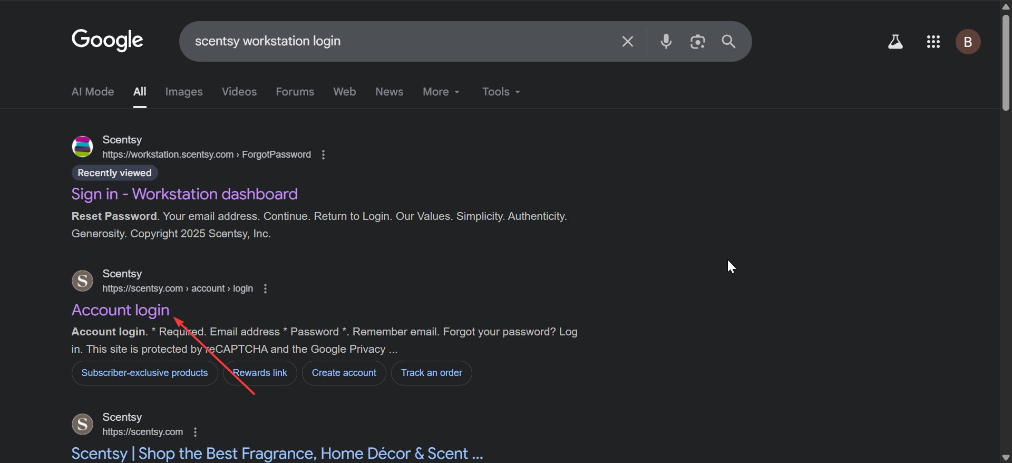1012x463 pixels.
Task: Open 'Sign in - Workstation dashboard' result
Action: pos(184,194)
